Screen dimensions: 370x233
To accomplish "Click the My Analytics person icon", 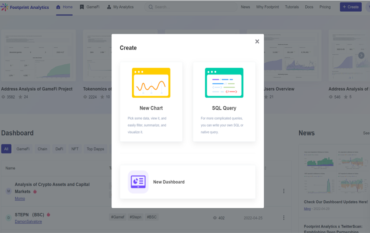I will tap(109, 7).
